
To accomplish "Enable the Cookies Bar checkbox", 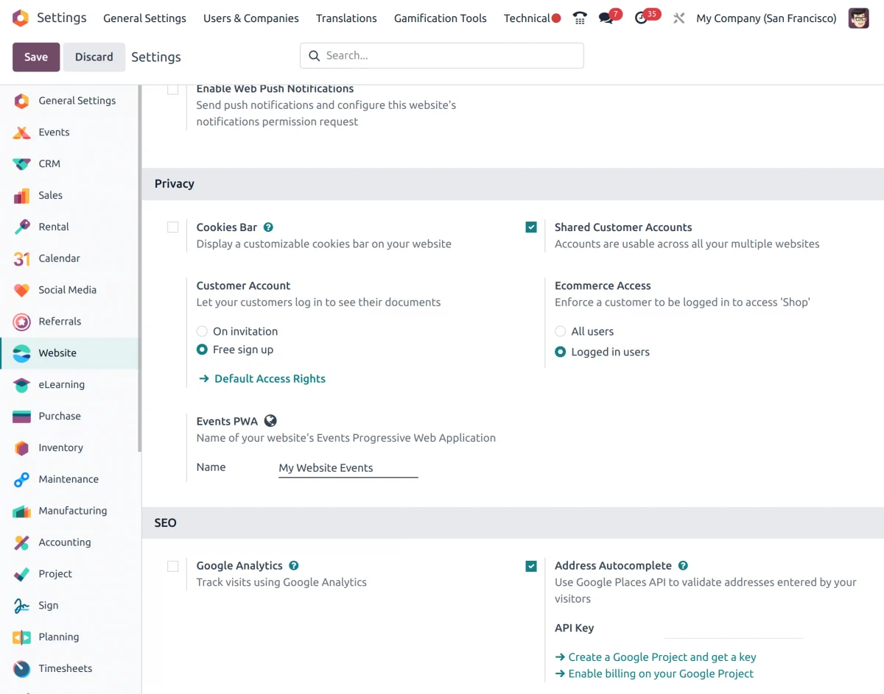I will point(172,227).
